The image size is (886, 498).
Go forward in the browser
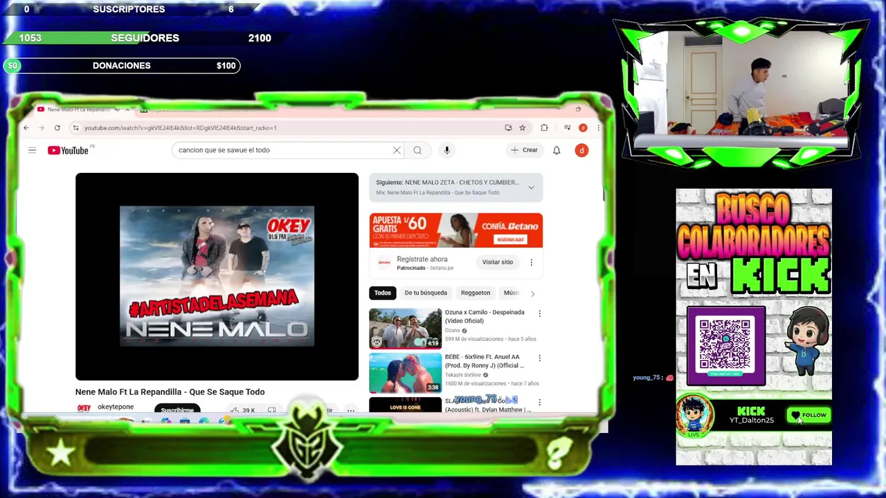tap(42, 128)
